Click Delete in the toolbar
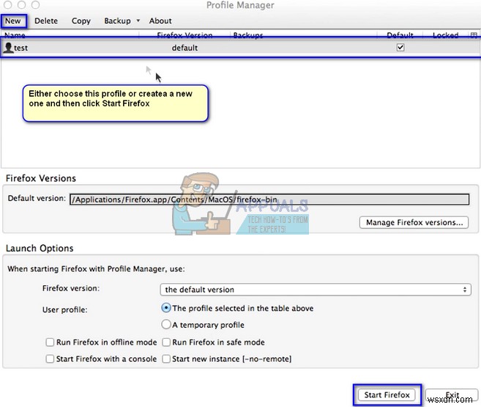 (46, 21)
